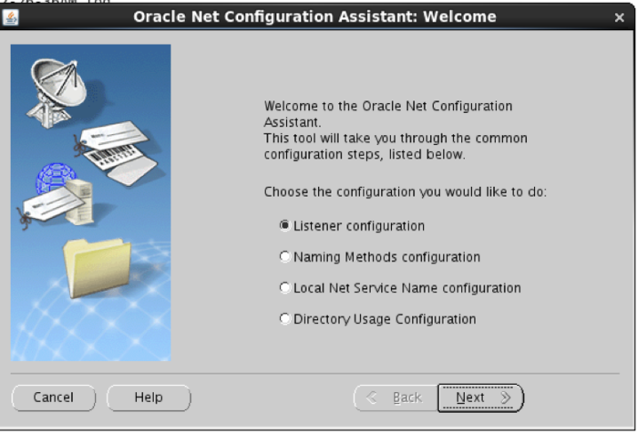Image resolution: width=638 pixels, height=434 pixels.
Task: Click the Back button
Action: click(x=396, y=398)
